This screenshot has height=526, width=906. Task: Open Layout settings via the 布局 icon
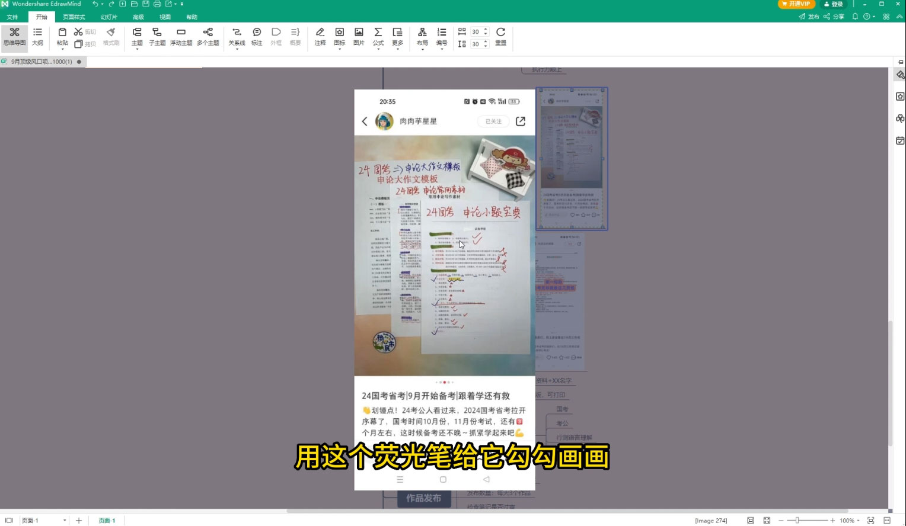click(x=422, y=37)
